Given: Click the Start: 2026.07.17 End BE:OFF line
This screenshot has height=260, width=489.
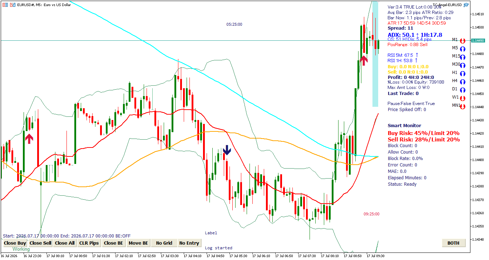Looking at the screenshot, I should tap(67, 236).
